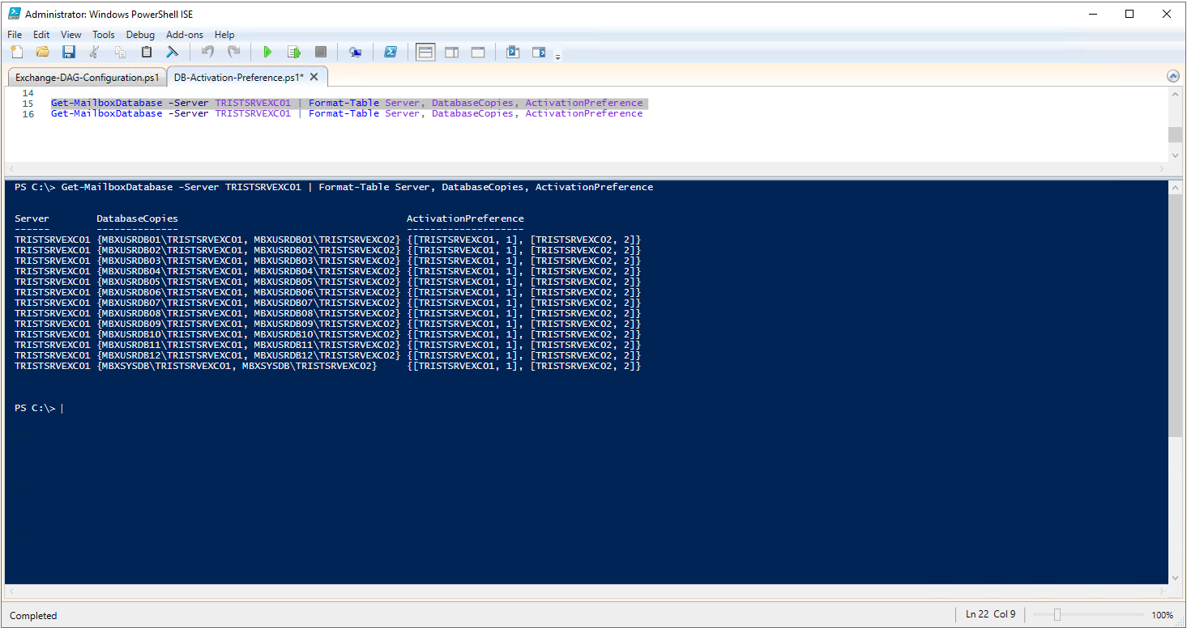Click script line 15 Get-MailboxDatabase command
This screenshot has width=1187, height=628.
pos(347,103)
